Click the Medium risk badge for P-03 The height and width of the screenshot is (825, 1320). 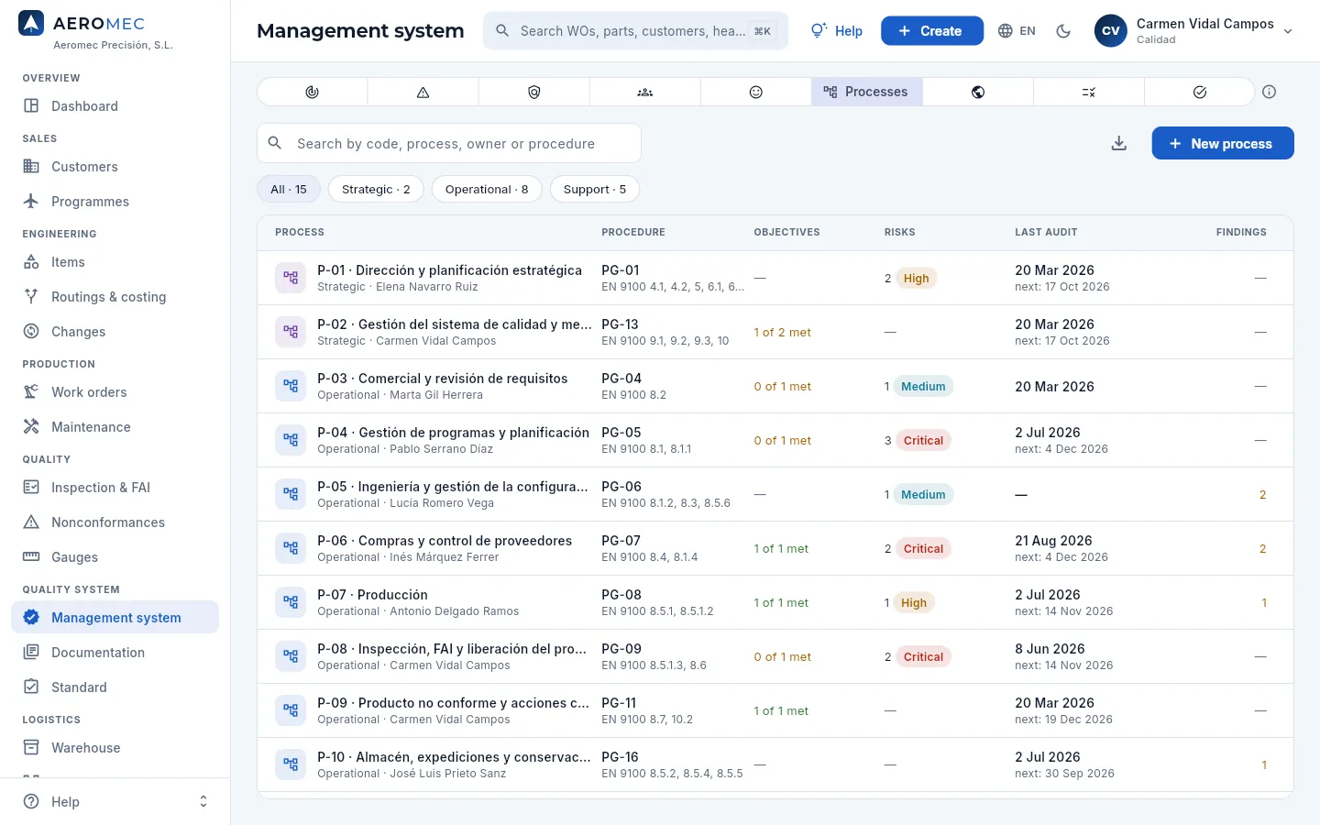tap(923, 386)
